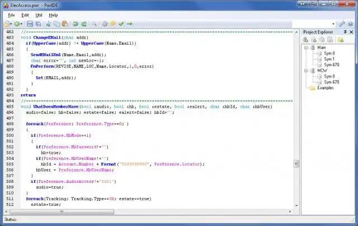Screen dimensions: 358x226
Task: Click the WhatDoesMemberHave function name
Action: 56,107
